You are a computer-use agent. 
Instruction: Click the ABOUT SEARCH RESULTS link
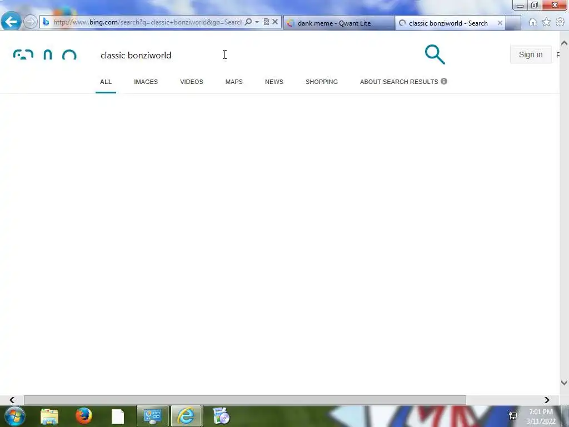click(x=399, y=82)
